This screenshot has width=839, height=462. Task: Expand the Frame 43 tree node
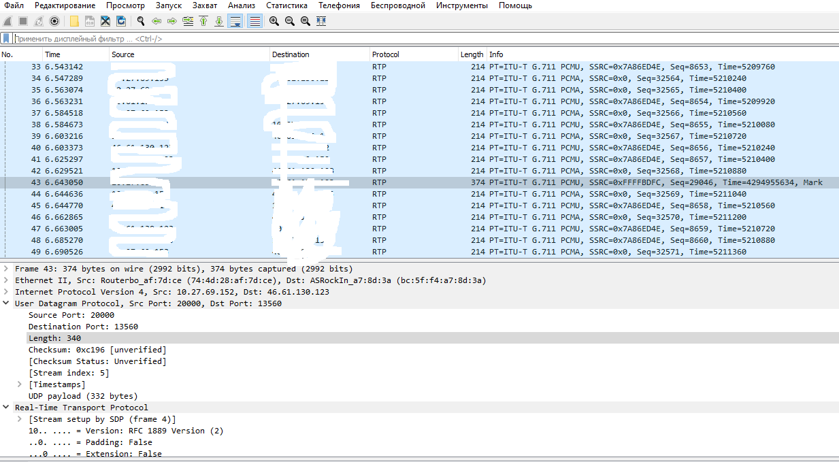(7, 269)
